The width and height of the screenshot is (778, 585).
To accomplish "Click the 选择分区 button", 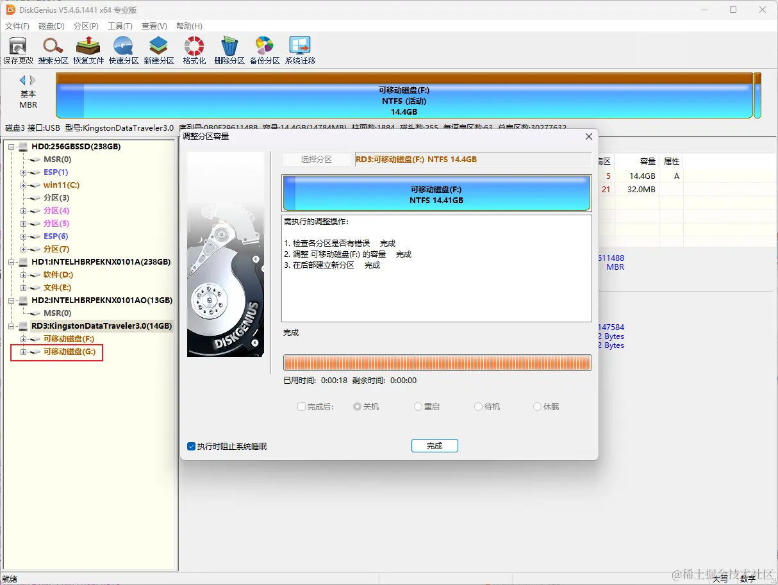I will coord(317,160).
